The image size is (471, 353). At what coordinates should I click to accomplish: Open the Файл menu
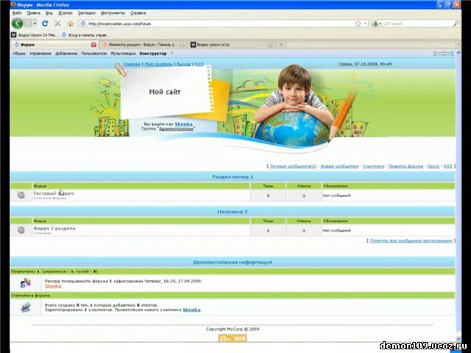point(17,13)
